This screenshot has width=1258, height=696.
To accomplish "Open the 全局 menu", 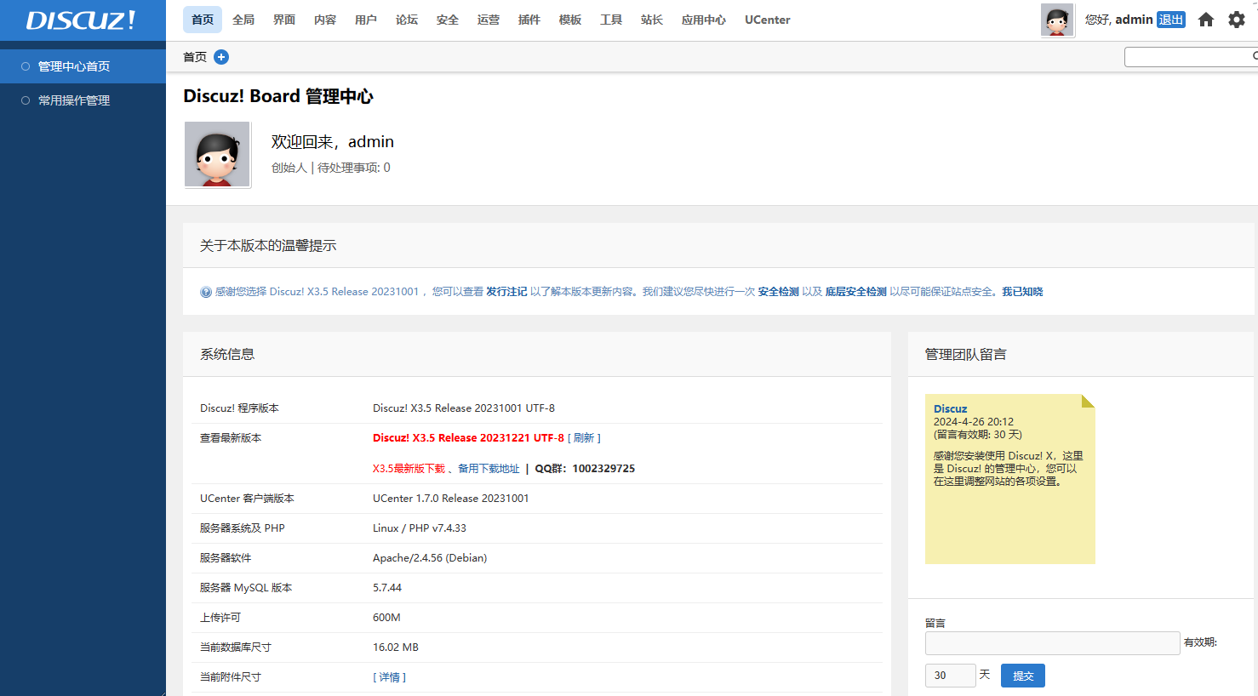I will [243, 20].
